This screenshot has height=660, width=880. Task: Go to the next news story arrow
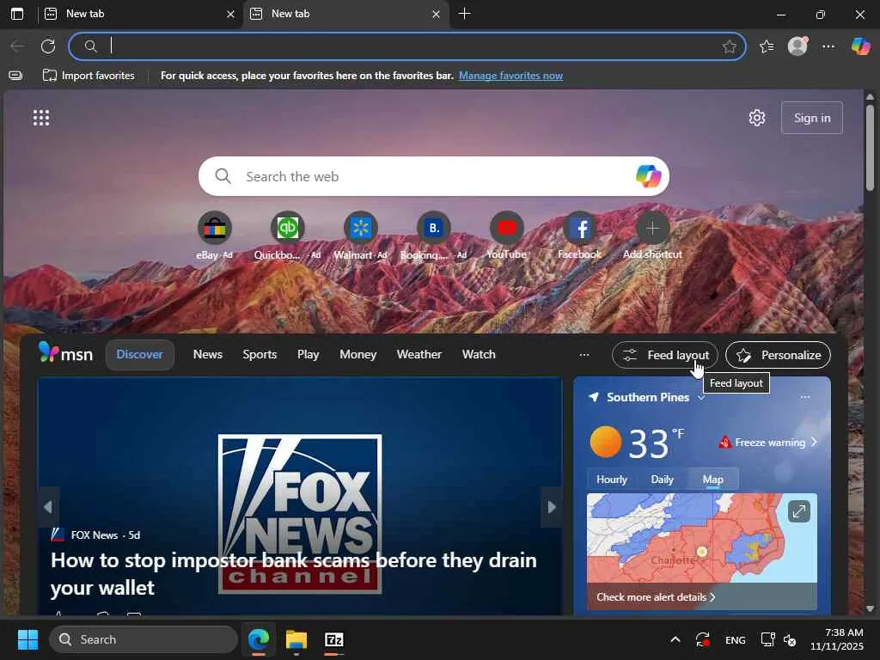pyautogui.click(x=552, y=507)
